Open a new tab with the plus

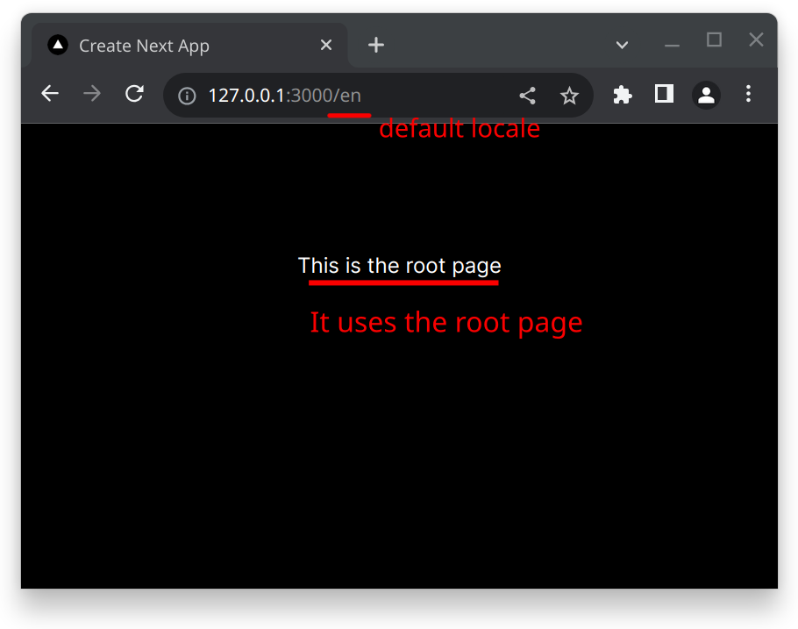[376, 45]
